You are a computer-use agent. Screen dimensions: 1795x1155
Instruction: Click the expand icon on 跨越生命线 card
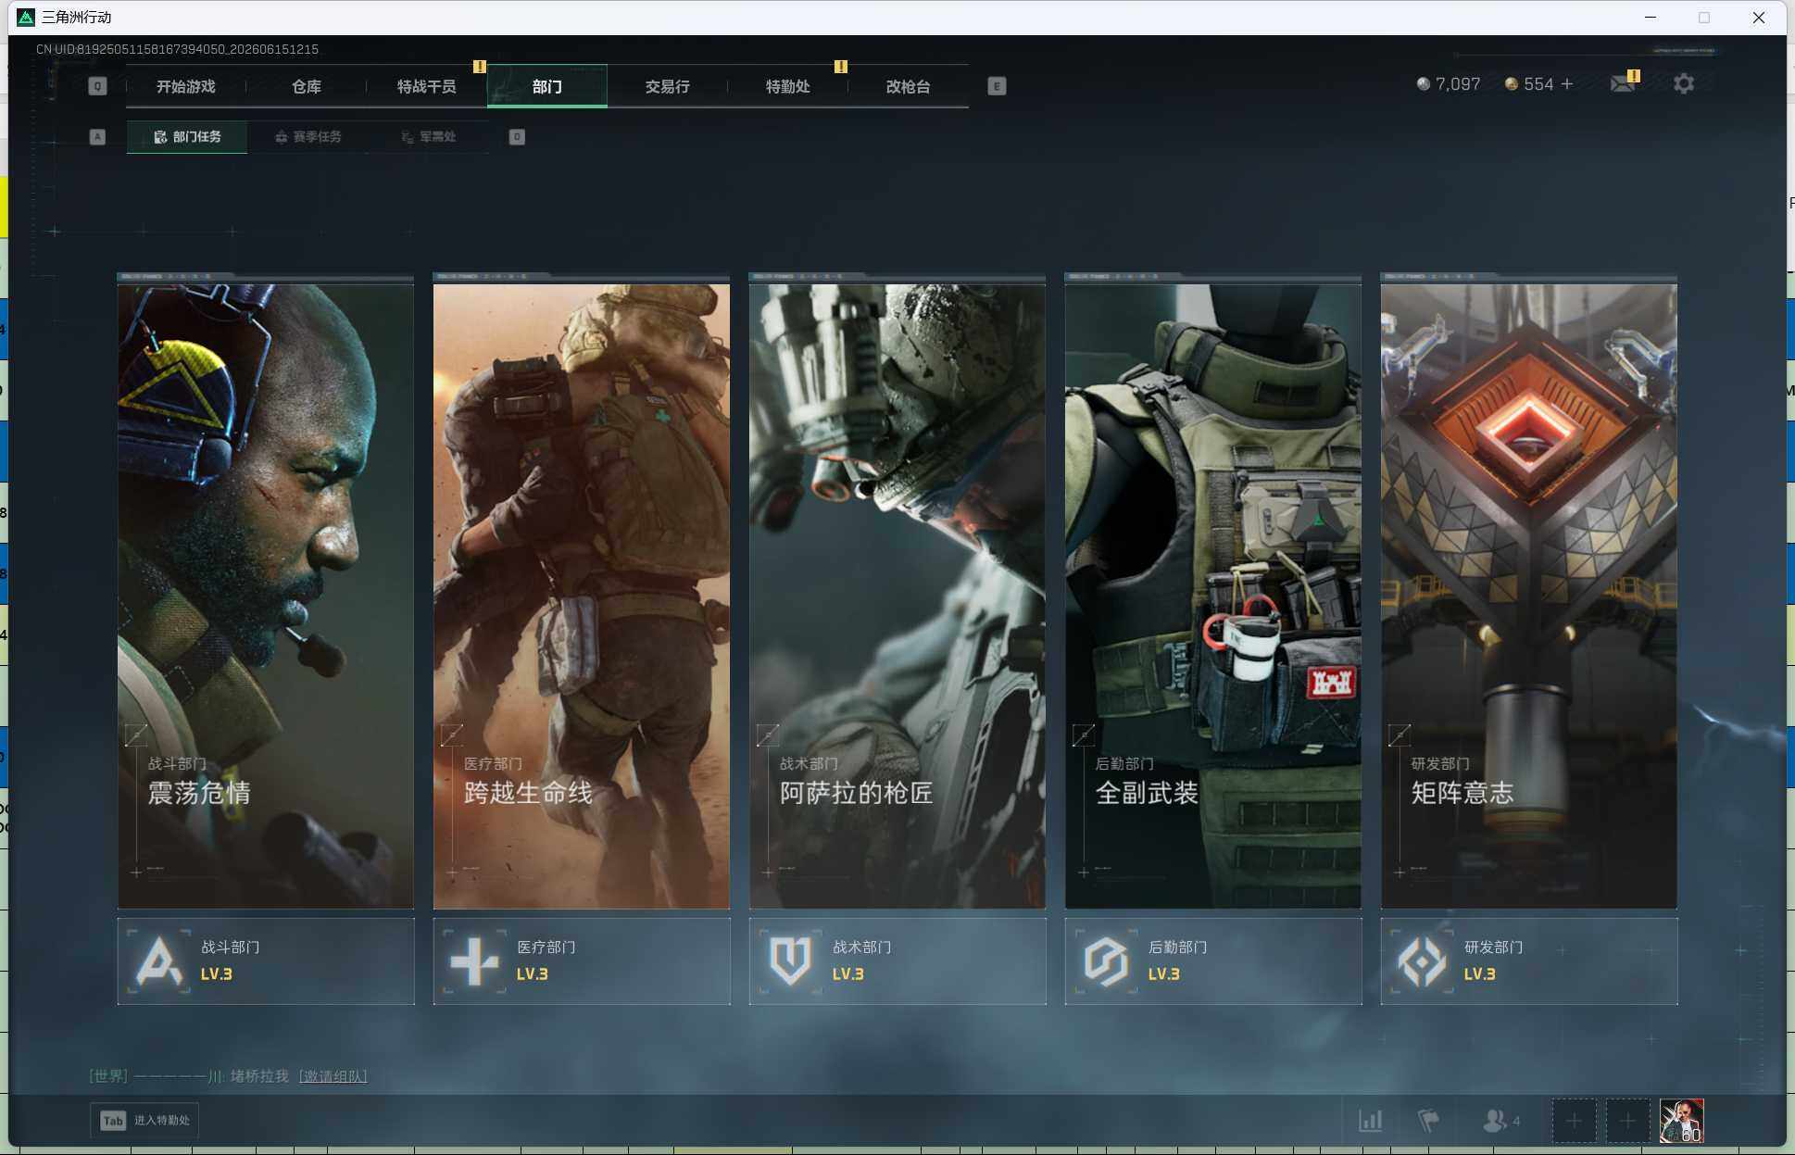tap(452, 735)
